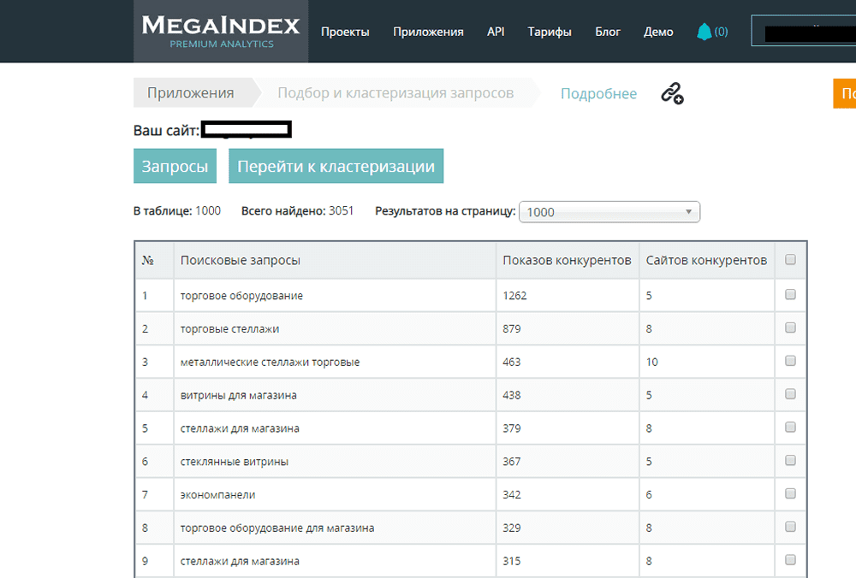
Task: Check the box for торговые стеллажи row
Action: point(789,328)
